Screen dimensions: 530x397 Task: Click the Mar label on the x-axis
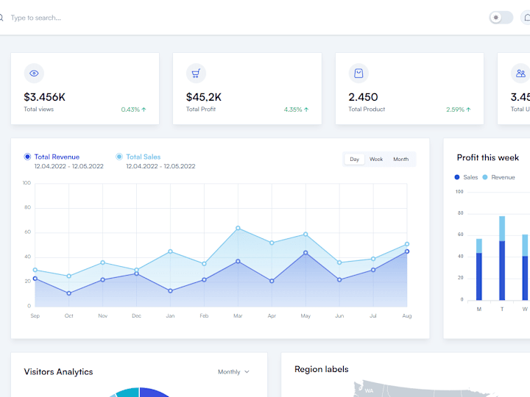238,315
